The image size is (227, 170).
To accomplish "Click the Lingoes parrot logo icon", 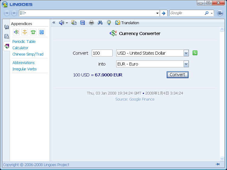I will point(5,4).
